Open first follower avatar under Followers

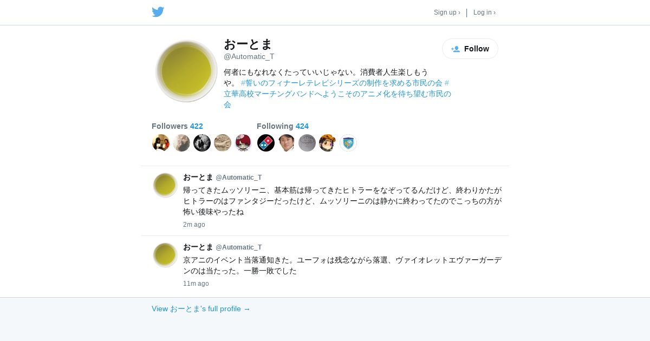point(161,143)
